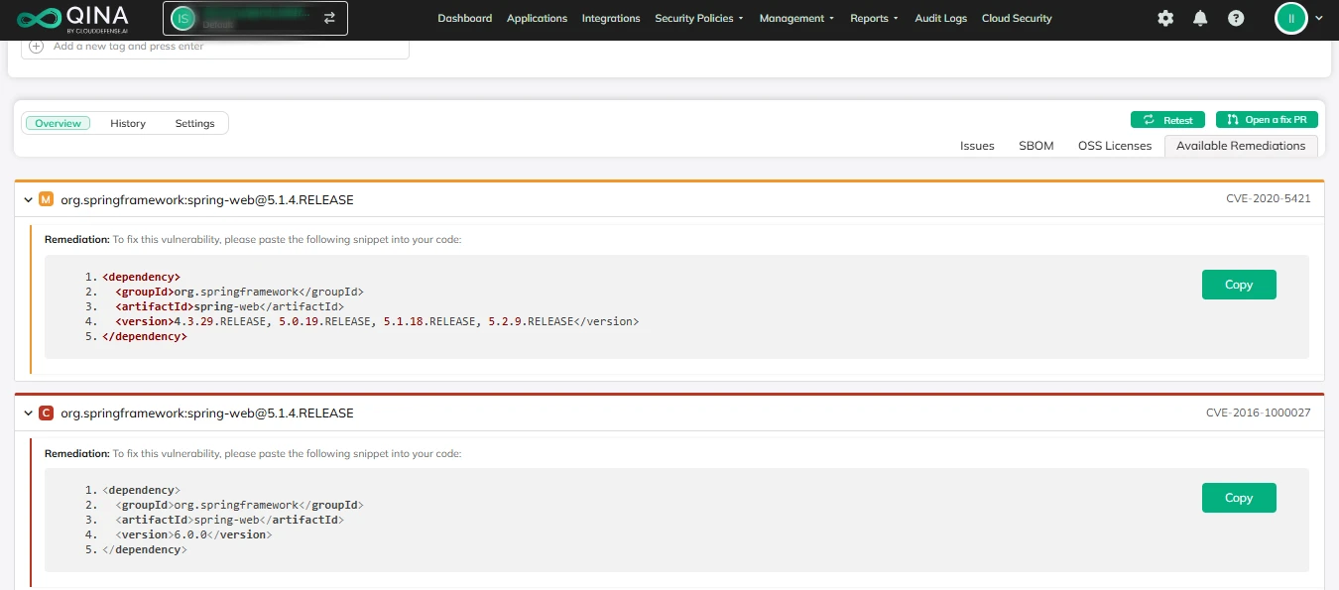Screen dimensions: 1339x590
Task: Click the user avatar in top right
Action: (1290, 18)
